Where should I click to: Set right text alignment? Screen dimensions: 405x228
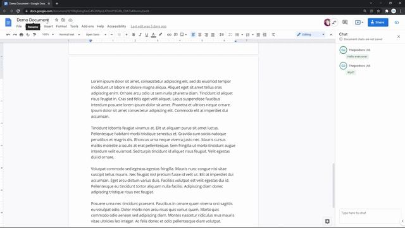pos(206,35)
